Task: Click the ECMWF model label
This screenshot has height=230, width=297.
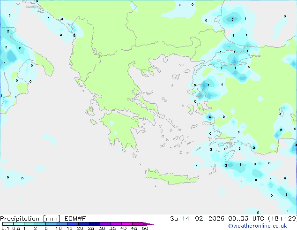Action: tap(75, 219)
